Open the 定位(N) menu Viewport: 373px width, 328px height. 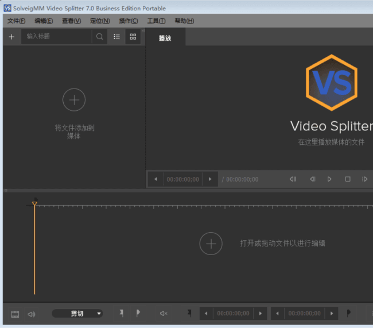click(x=100, y=21)
